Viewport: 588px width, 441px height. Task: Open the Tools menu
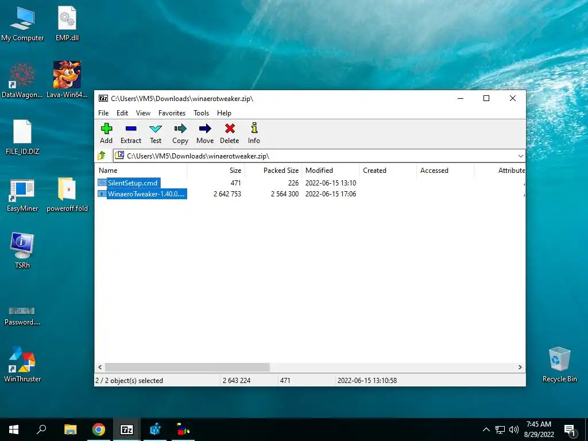pos(202,113)
